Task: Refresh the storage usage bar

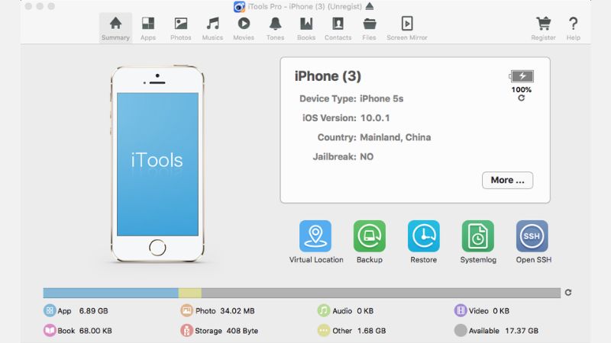Action: point(568,293)
